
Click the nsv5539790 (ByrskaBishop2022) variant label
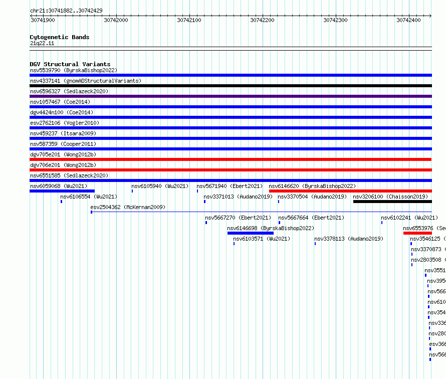tap(74, 70)
